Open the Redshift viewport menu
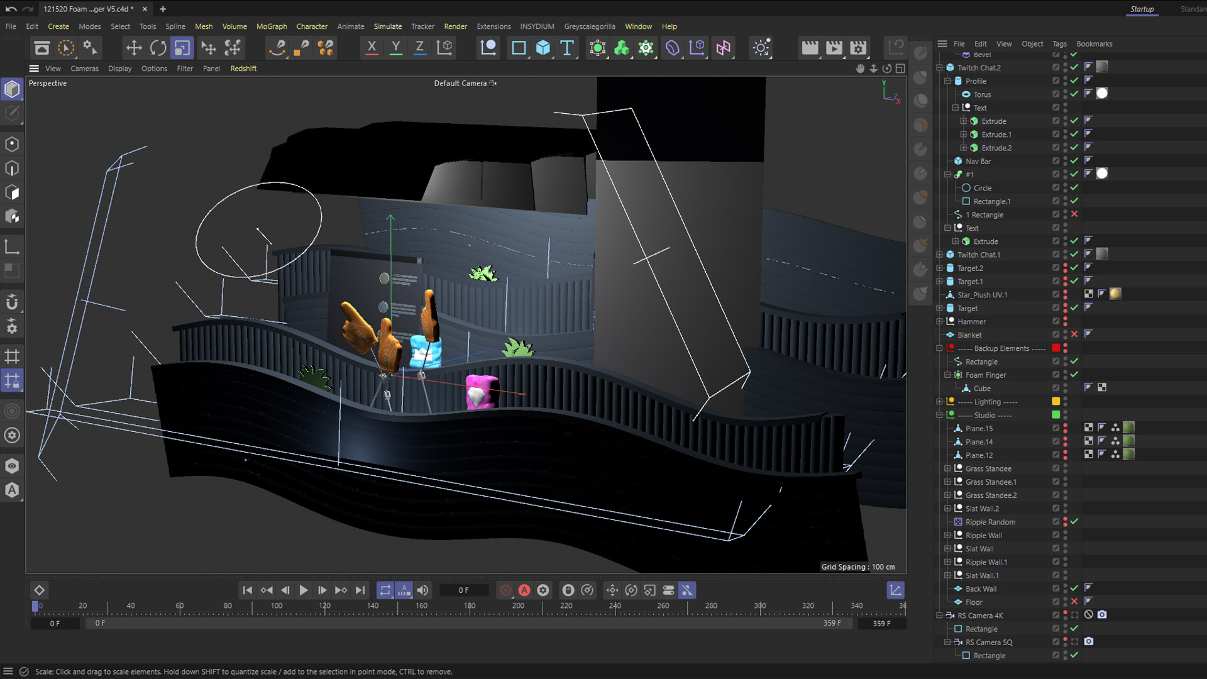Image resolution: width=1207 pixels, height=679 pixels. (243, 69)
